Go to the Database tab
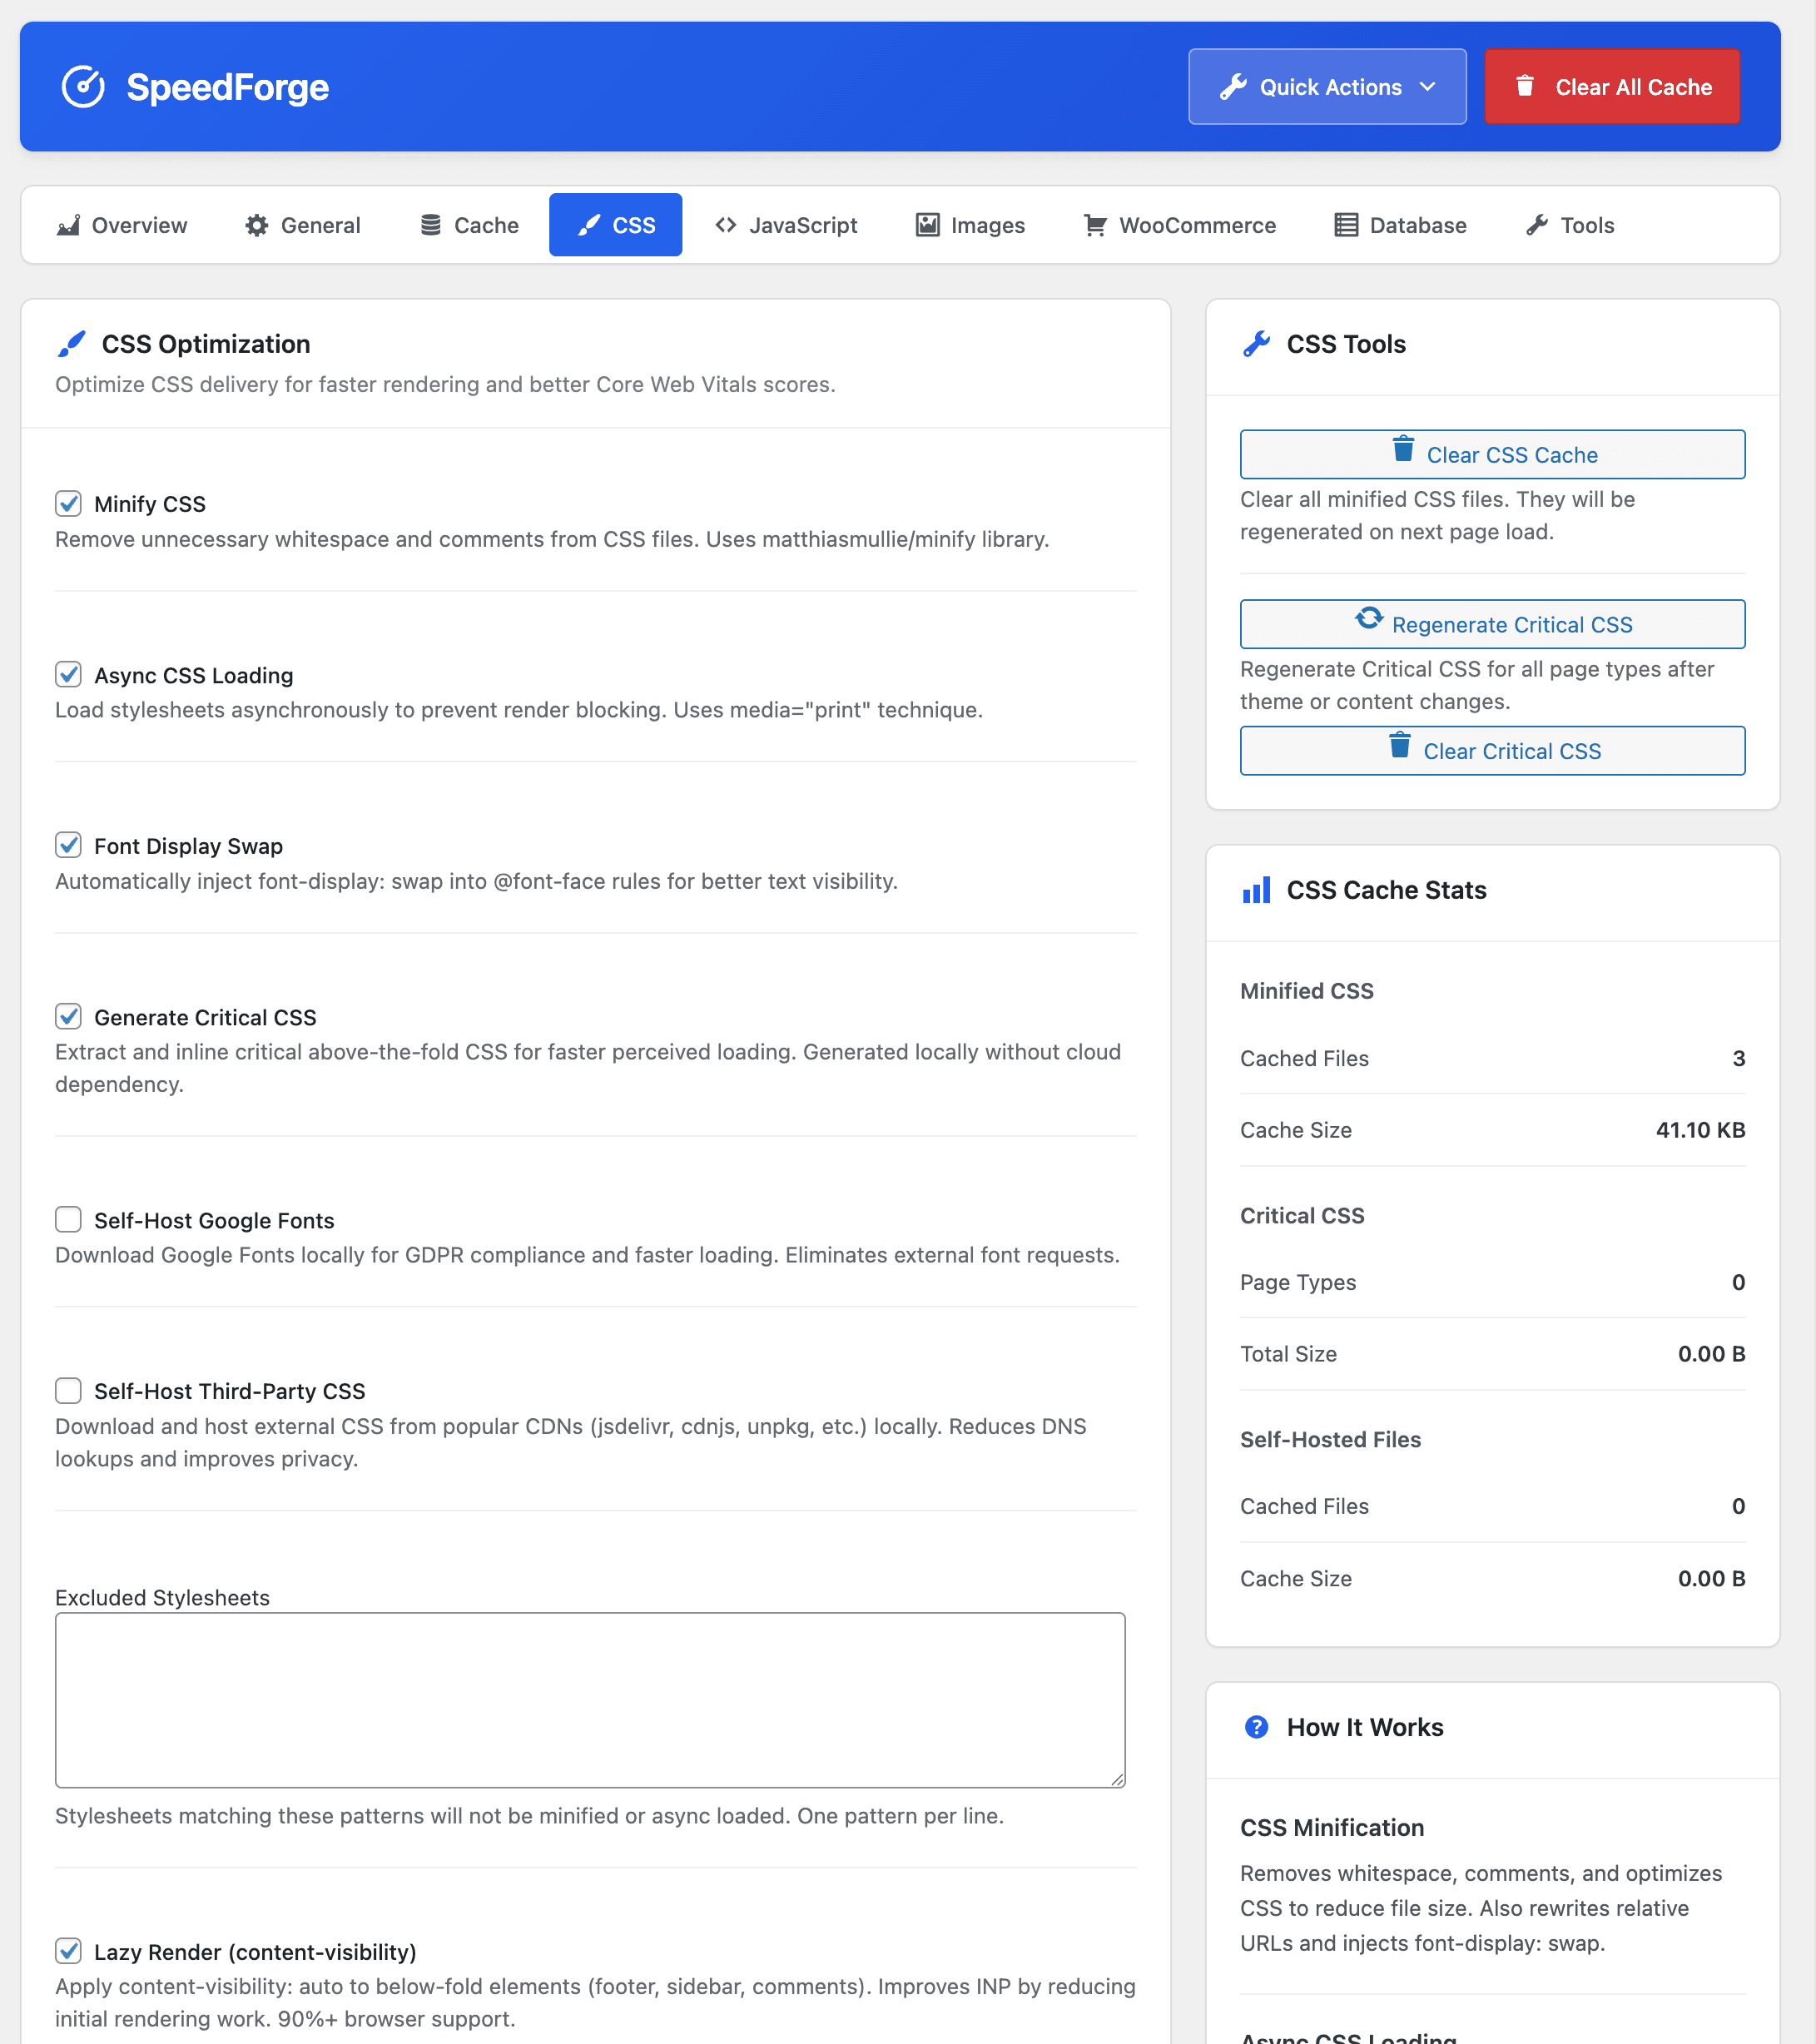 pyautogui.click(x=1400, y=225)
